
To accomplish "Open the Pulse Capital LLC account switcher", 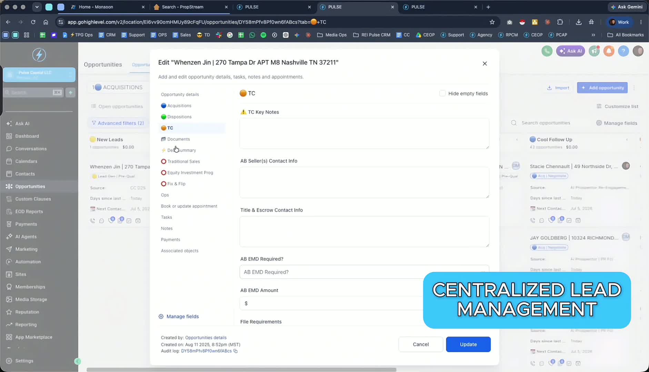I will coord(39,75).
